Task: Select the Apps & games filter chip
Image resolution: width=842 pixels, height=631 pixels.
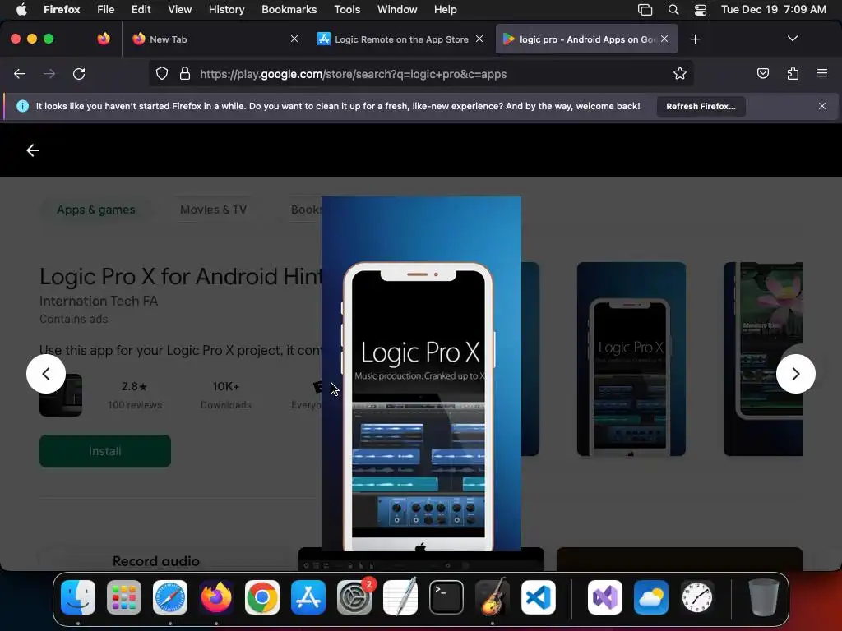Action: (x=96, y=210)
